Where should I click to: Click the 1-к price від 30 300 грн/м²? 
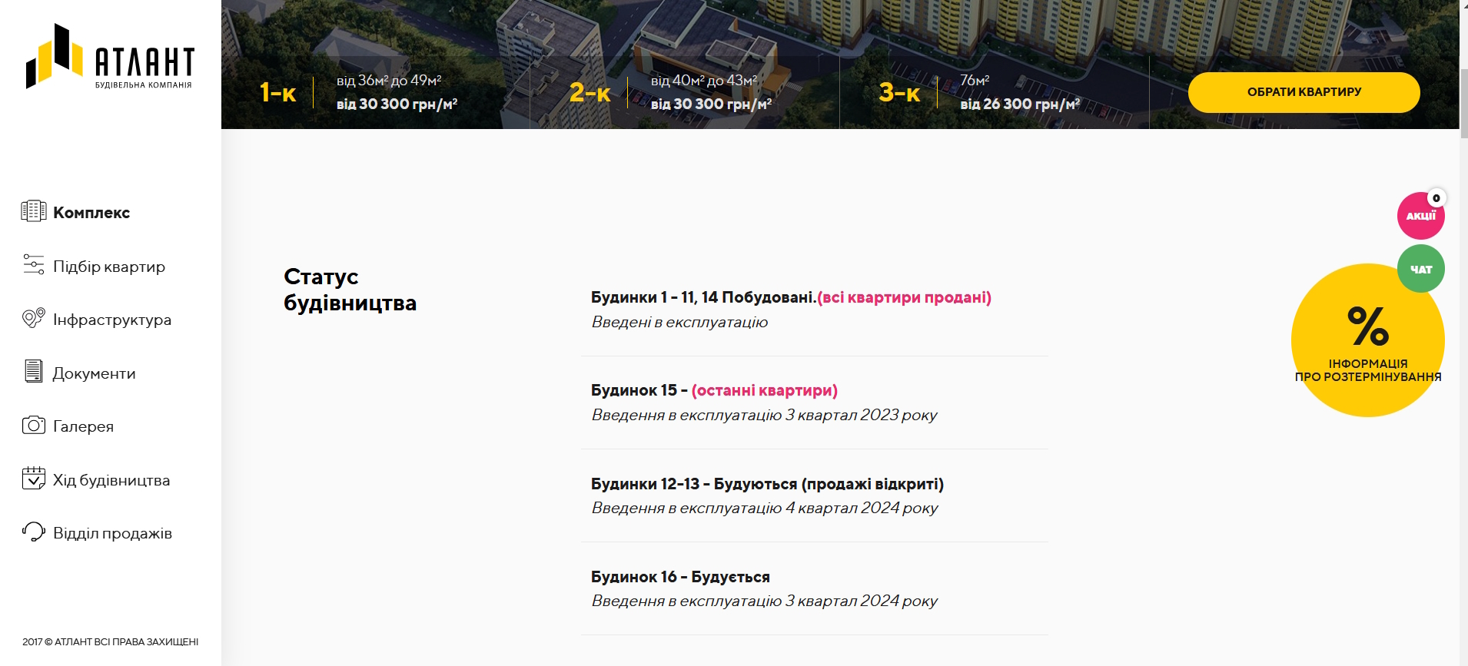pos(397,104)
